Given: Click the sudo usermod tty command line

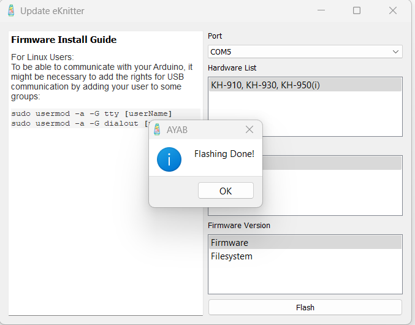Looking at the screenshot, I should [x=91, y=113].
